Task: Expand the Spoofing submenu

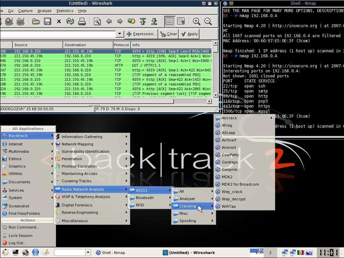Action: [x=194, y=221]
